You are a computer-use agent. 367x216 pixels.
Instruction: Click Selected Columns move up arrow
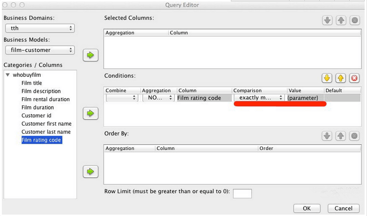pyautogui.click(x=341, y=20)
